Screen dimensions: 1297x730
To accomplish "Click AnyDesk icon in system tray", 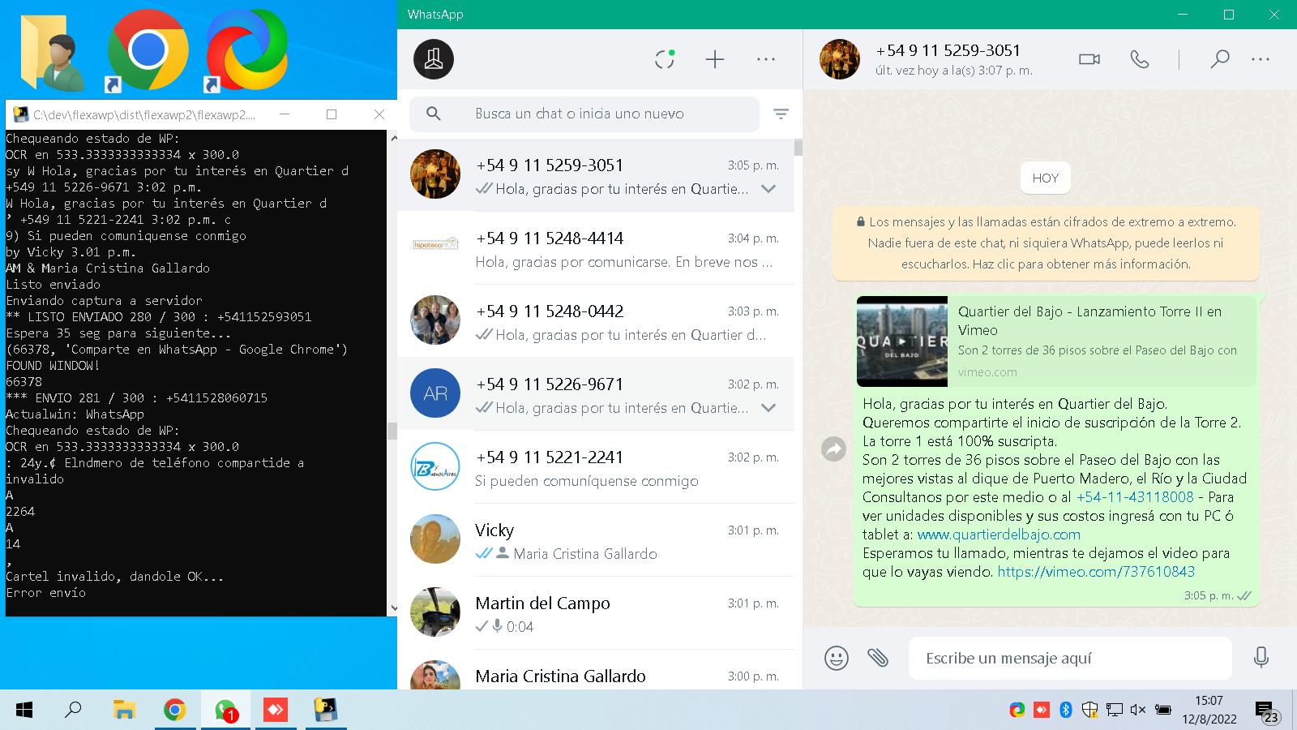I will coord(1042,711).
